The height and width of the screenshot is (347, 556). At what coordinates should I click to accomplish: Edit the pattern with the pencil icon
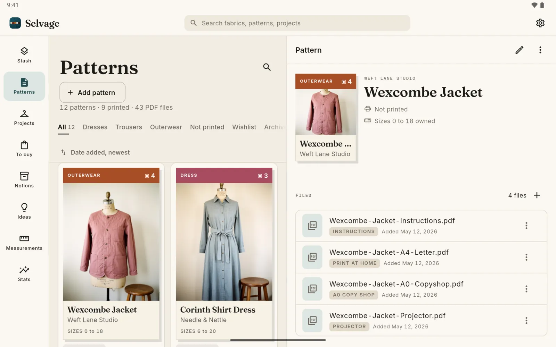[519, 50]
